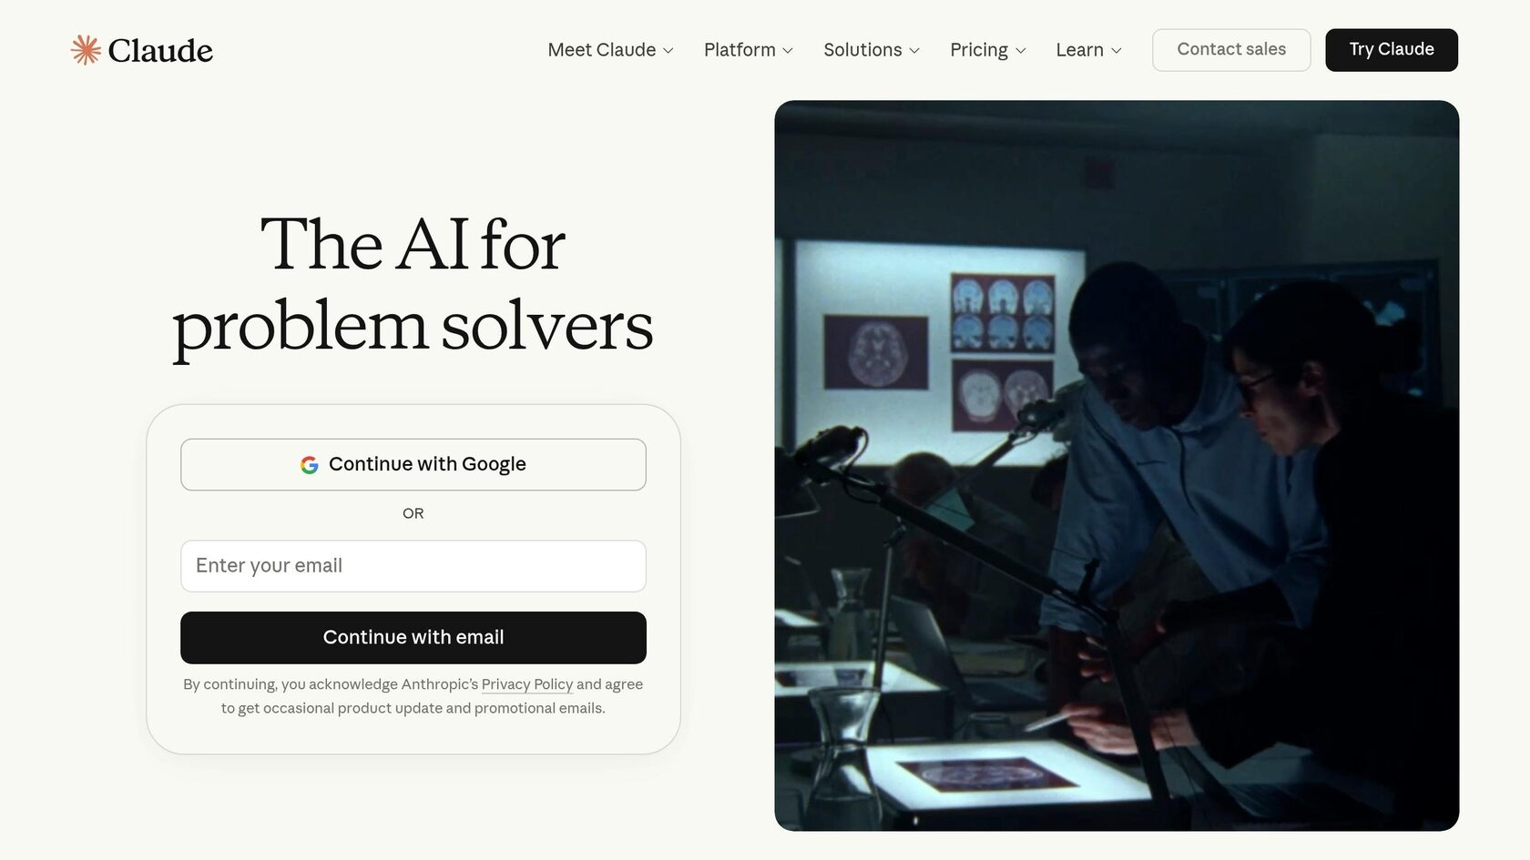Open the Privacy Policy link
The width and height of the screenshot is (1530, 860).
click(527, 684)
